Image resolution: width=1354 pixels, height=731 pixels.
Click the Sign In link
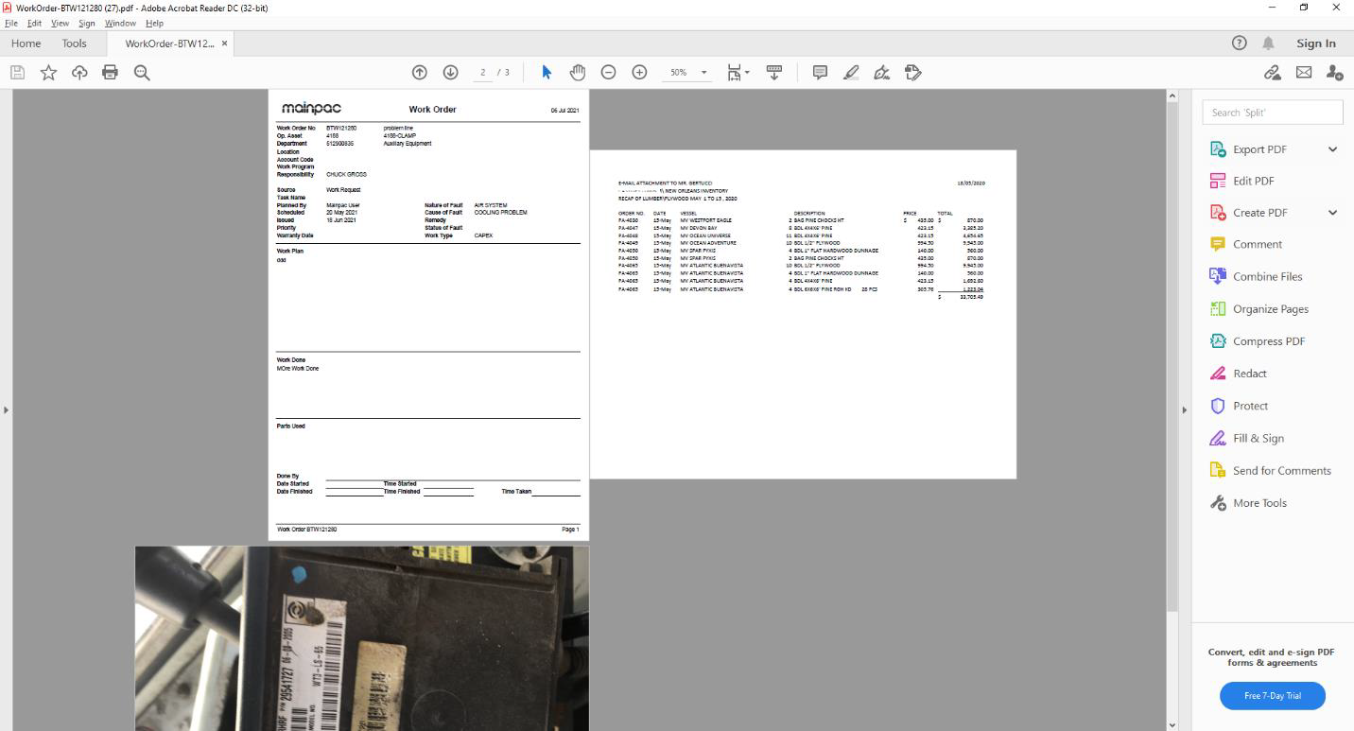(x=1316, y=44)
